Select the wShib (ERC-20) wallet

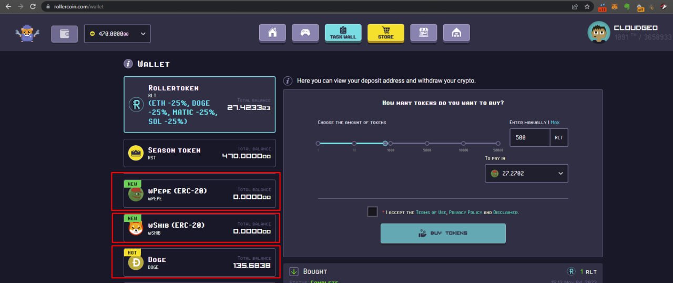(199, 228)
